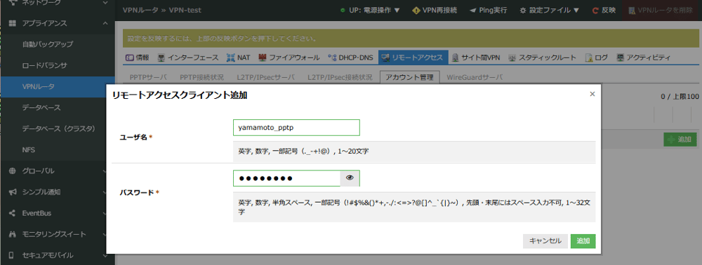702x265 pixels.
Task: Open the L2TP/IPsec接続状況 sub-tab
Action: click(340, 77)
